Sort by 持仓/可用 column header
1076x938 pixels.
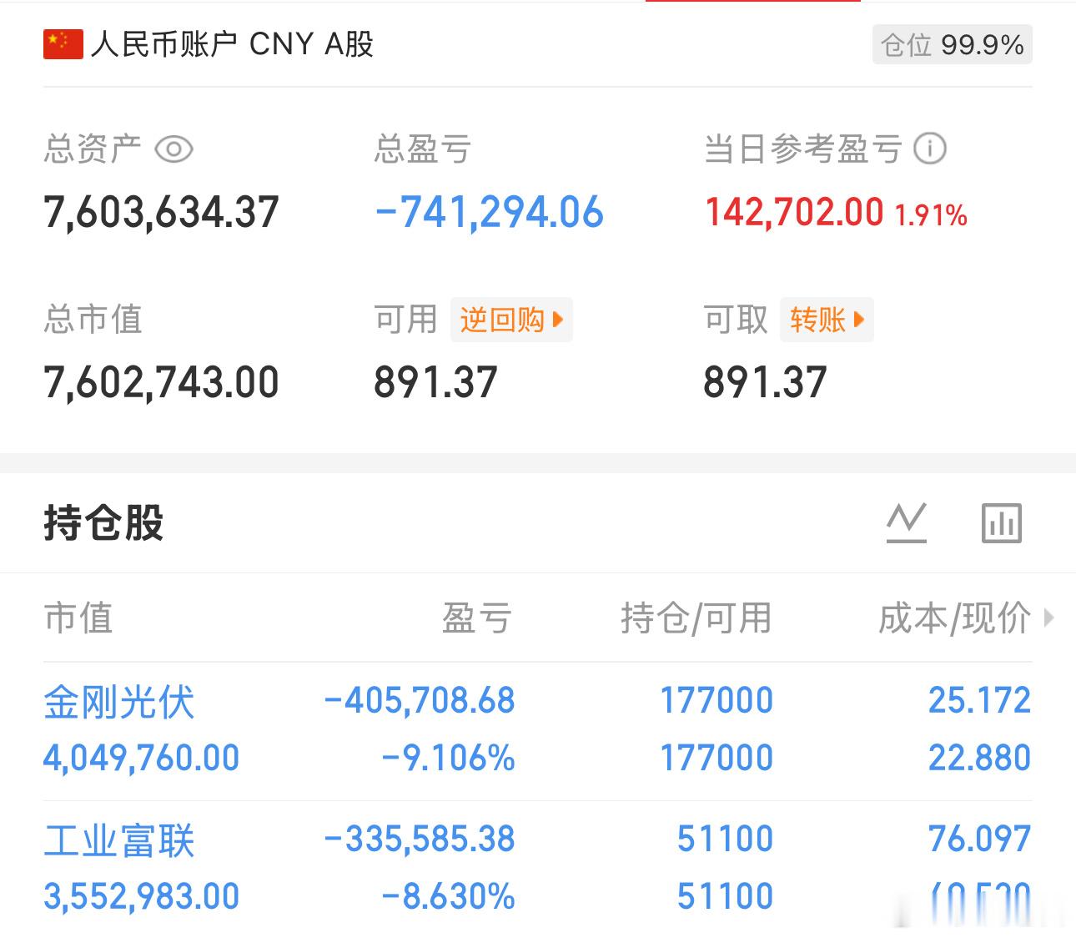(696, 618)
